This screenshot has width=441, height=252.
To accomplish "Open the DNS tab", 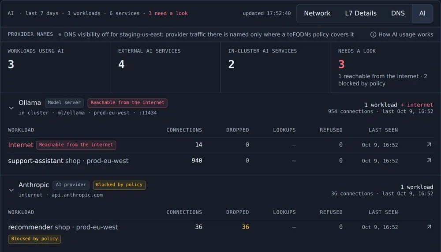I will pyautogui.click(x=398, y=13).
